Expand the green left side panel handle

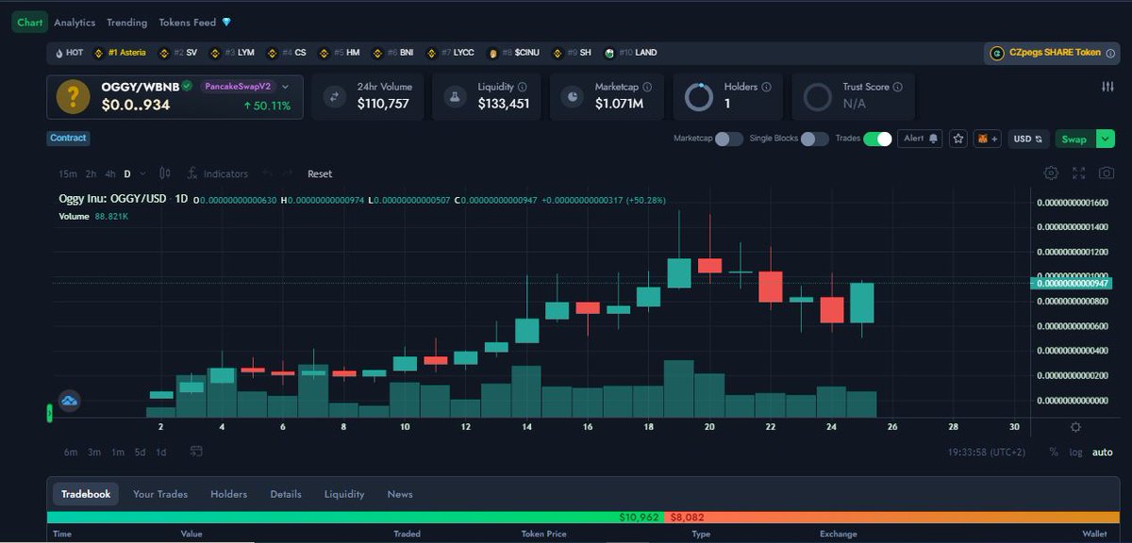(49, 413)
